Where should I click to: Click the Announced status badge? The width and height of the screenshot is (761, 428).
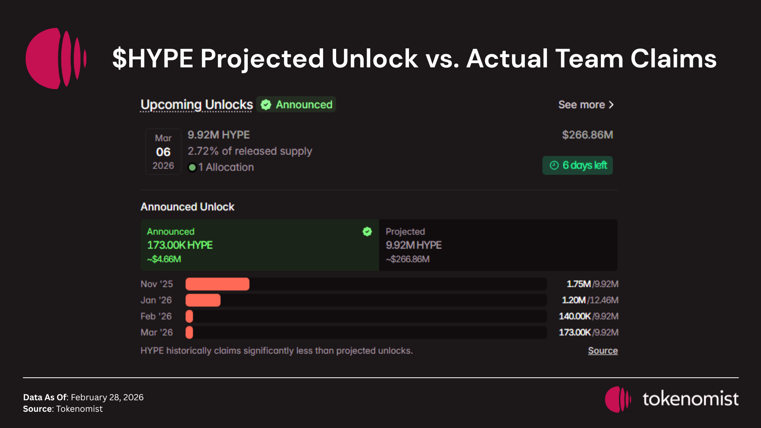[x=296, y=105]
